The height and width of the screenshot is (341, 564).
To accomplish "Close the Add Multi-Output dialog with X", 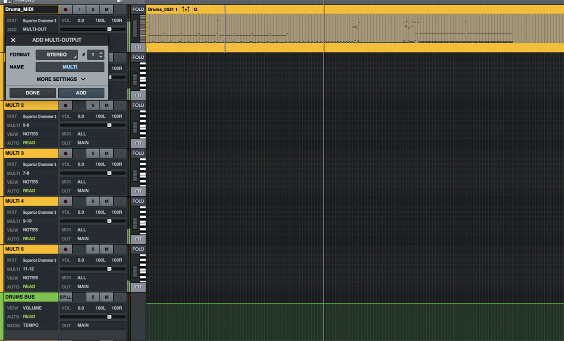I will [13, 40].
